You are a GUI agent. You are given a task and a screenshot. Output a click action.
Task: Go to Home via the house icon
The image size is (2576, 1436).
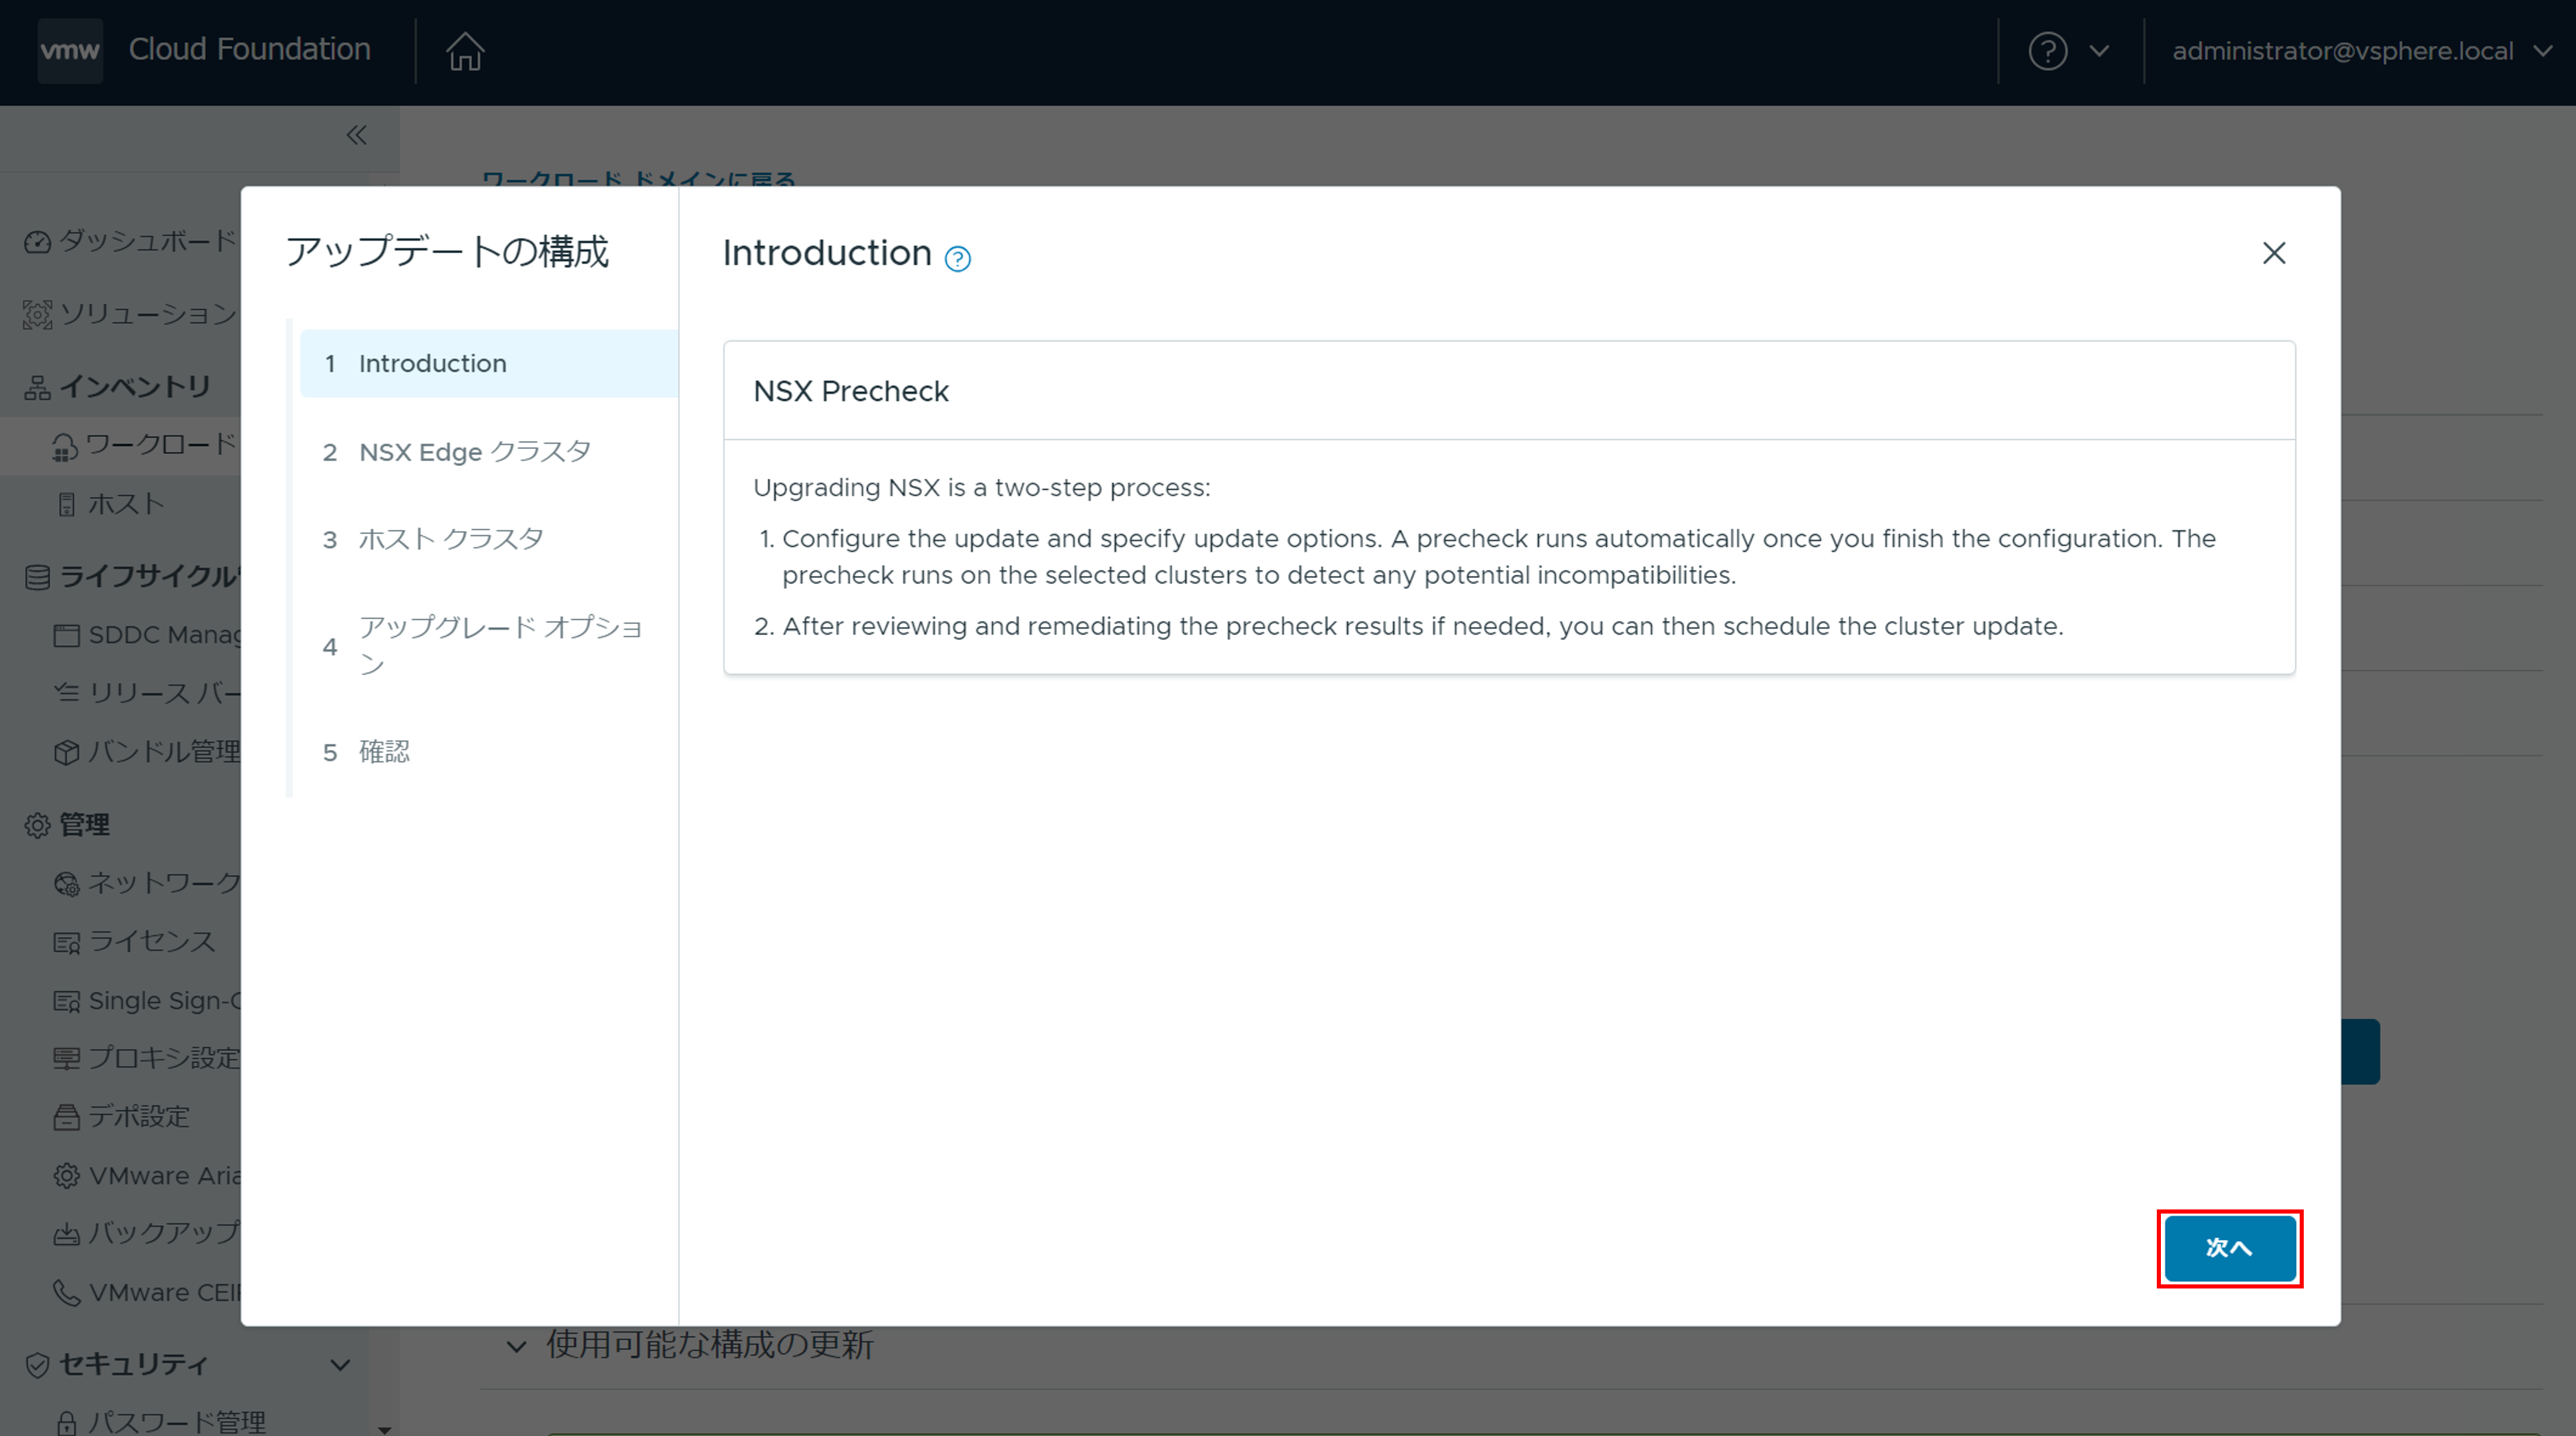pyautogui.click(x=465, y=51)
